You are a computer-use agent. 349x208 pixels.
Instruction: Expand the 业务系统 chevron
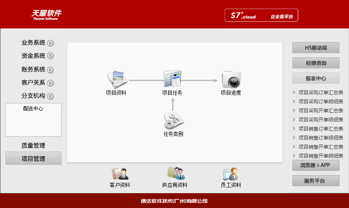(50, 43)
